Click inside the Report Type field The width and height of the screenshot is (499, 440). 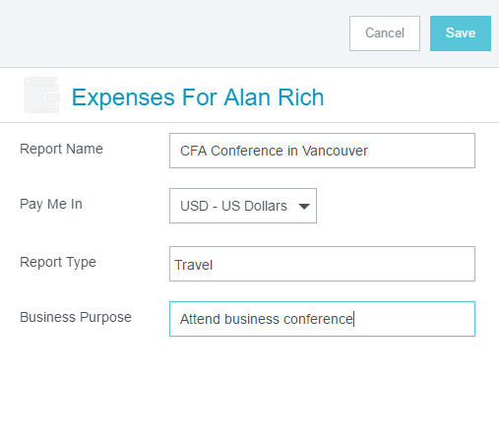(322, 264)
